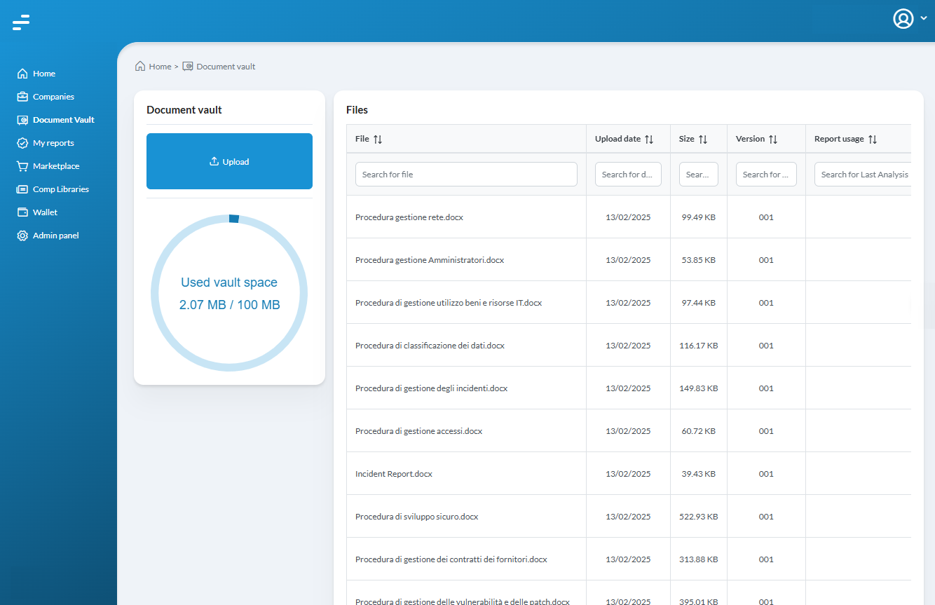Click the My reports badge icon
Viewport: 935px width, 605px height.
pyautogui.click(x=22, y=143)
